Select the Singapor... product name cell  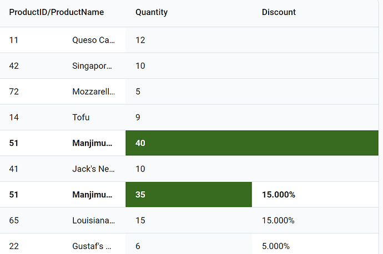92,66
